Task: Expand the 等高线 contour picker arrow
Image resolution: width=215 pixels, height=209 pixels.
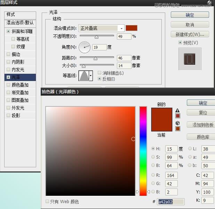Action: point(91,76)
